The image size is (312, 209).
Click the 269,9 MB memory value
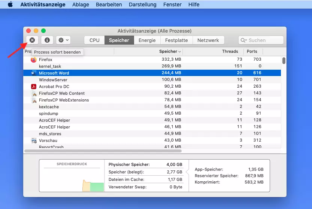pyautogui.click(x=171, y=66)
